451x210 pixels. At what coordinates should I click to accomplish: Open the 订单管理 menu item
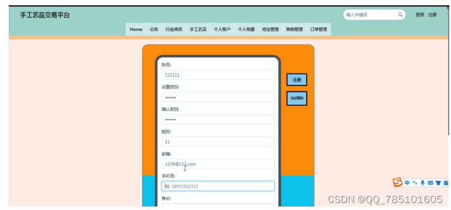pos(319,29)
